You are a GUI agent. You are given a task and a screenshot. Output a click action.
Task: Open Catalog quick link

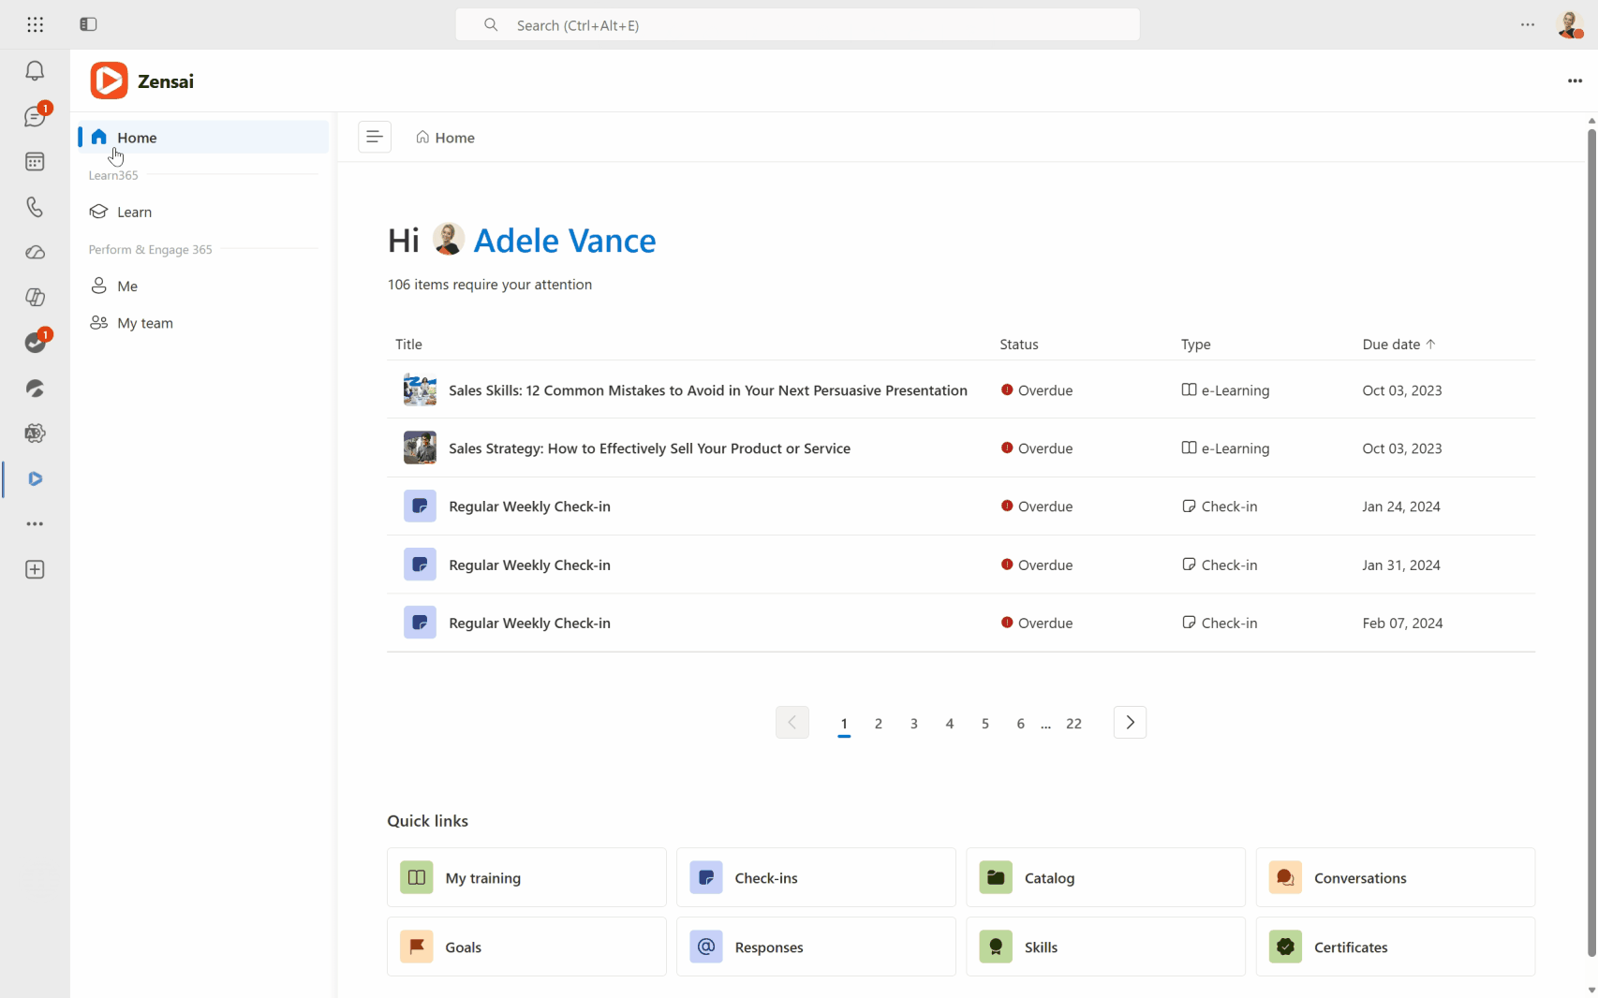click(1105, 877)
